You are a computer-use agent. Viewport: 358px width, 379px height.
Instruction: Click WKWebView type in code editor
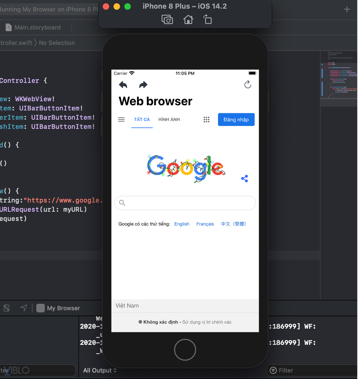pos(33,99)
